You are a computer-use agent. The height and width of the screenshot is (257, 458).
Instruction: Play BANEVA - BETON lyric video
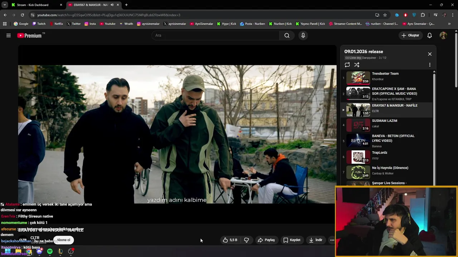pyautogui.click(x=387, y=141)
